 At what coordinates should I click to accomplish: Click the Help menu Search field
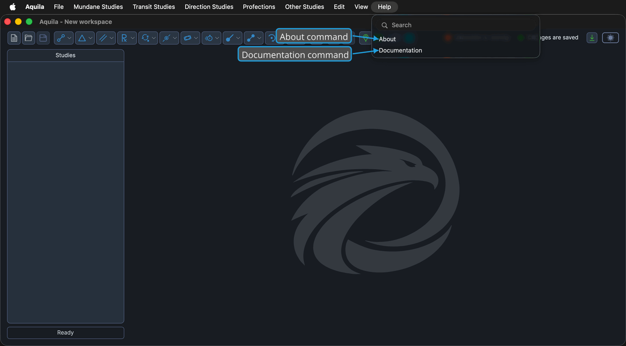point(455,25)
